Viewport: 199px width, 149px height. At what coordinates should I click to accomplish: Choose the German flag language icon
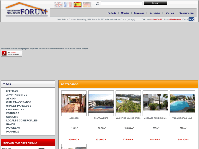tap(87, 4)
